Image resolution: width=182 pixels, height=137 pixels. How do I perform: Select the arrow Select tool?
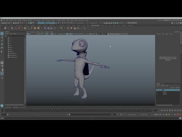click(2, 34)
